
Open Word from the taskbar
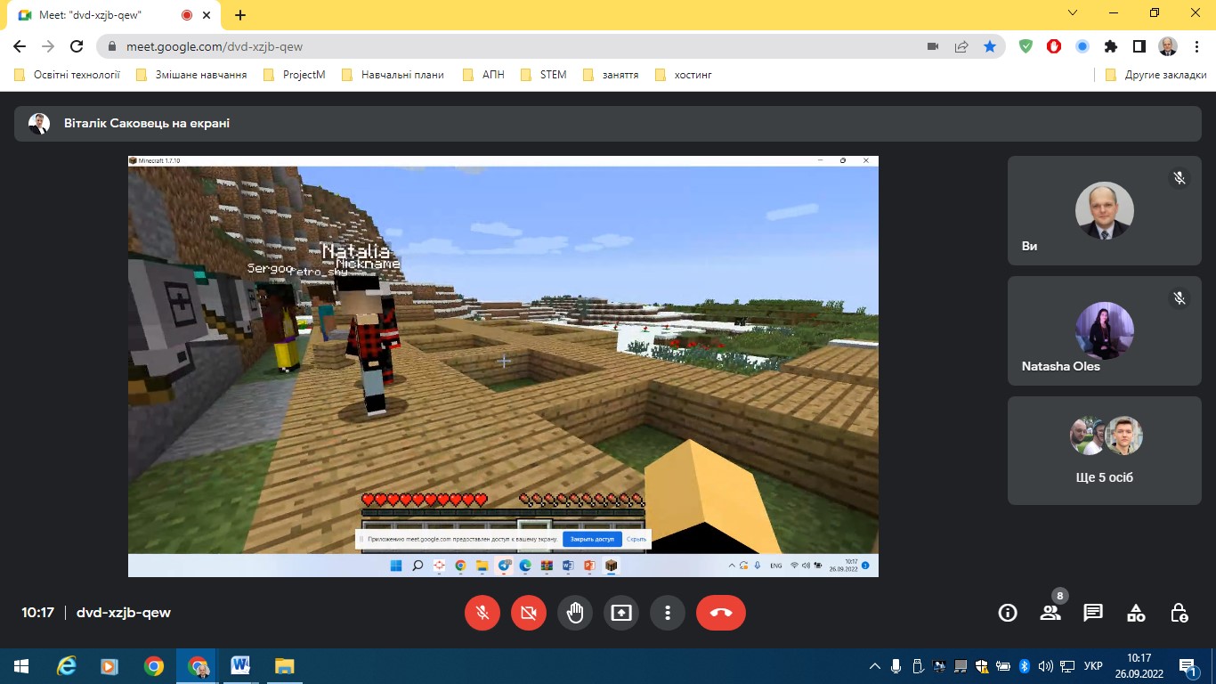(240, 666)
